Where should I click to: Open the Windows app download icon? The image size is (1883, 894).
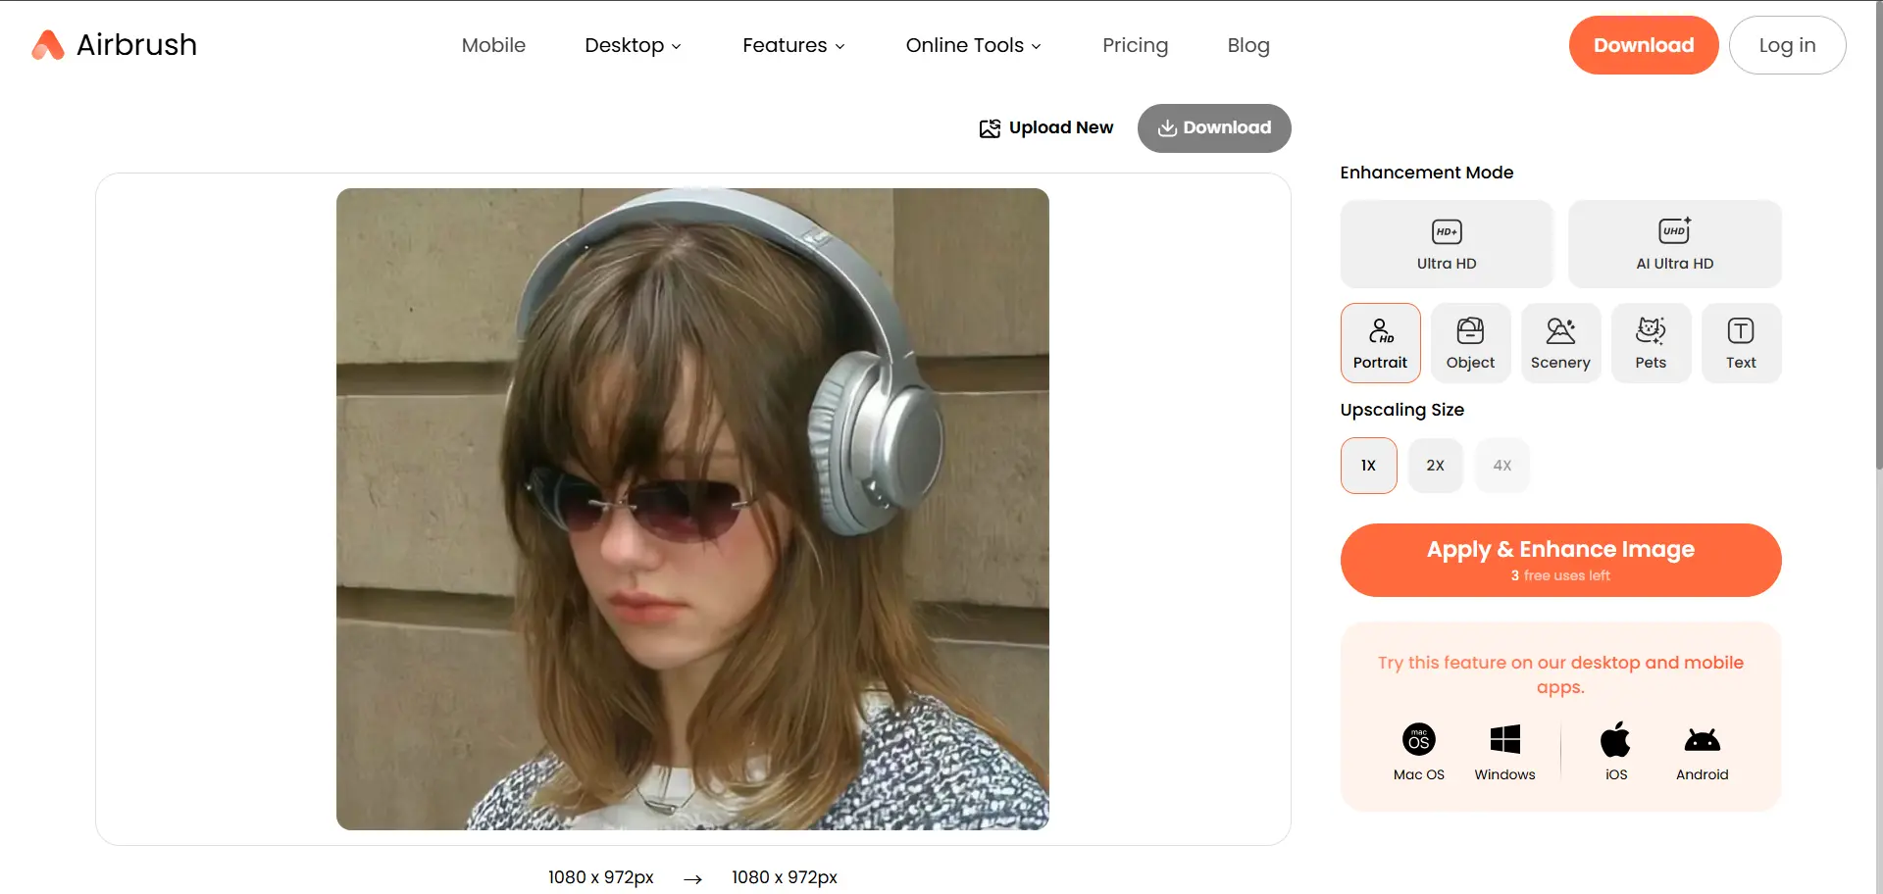click(1504, 740)
